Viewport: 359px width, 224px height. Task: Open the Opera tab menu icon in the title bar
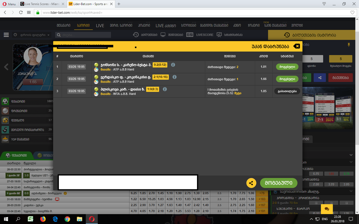pyautogui.click(x=324, y=3)
